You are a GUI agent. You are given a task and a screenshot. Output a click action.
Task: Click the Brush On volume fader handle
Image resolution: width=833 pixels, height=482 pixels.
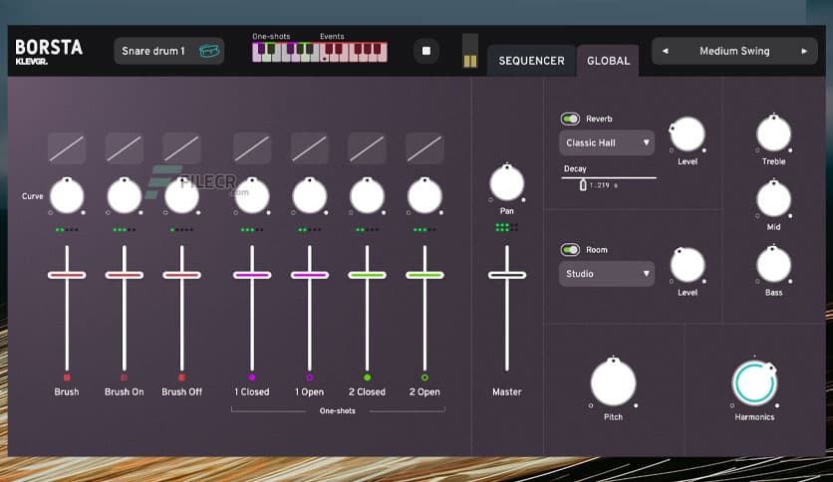[125, 275]
